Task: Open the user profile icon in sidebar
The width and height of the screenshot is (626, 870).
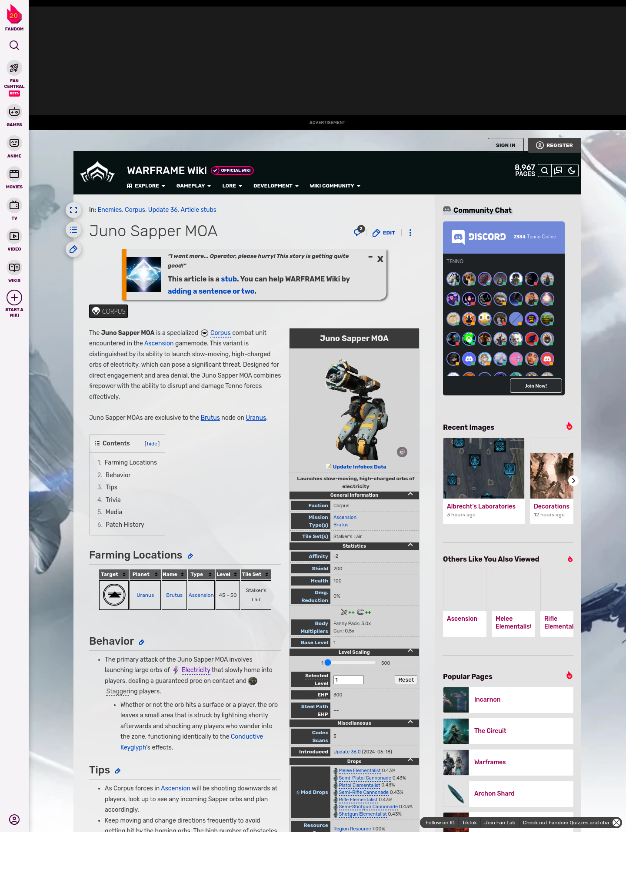Action: pyautogui.click(x=14, y=820)
